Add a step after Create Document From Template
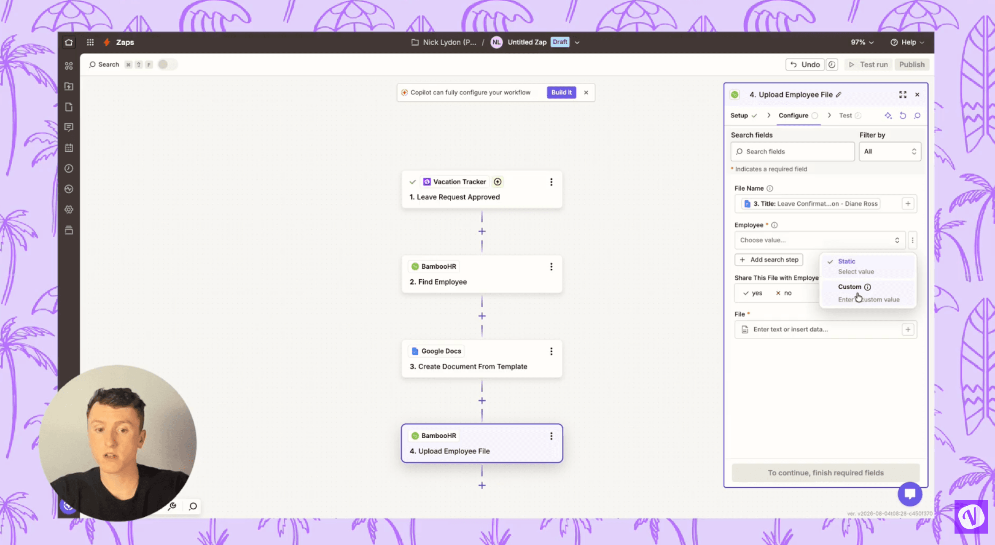The image size is (995, 545). pos(482,401)
